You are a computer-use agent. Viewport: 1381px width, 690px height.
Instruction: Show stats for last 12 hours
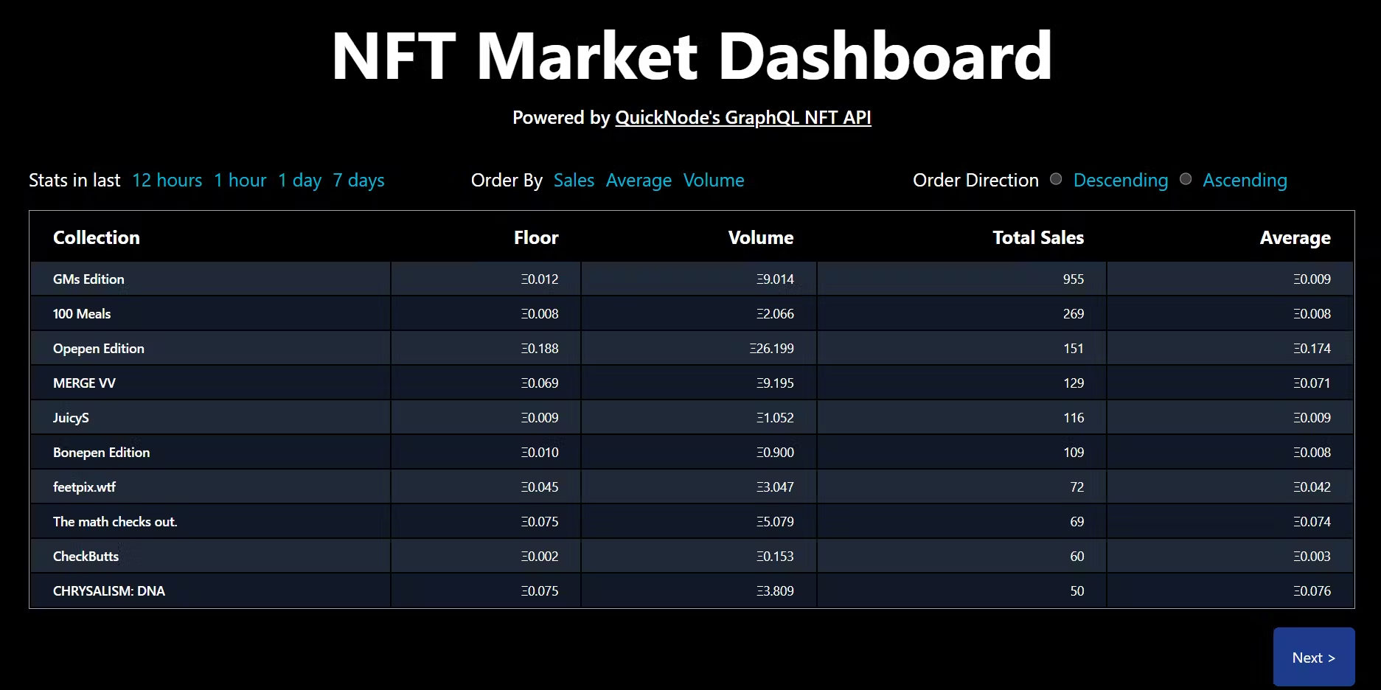click(167, 181)
